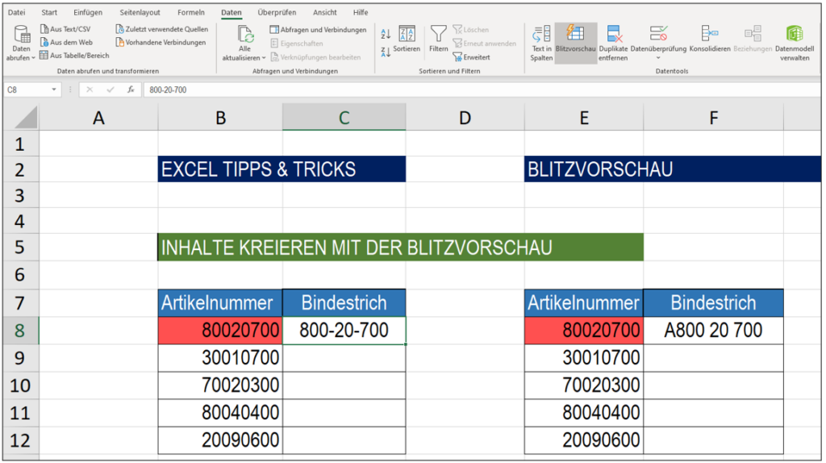826x463 pixels.
Task: Switch to the Einfügen tab
Action: [x=88, y=12]
